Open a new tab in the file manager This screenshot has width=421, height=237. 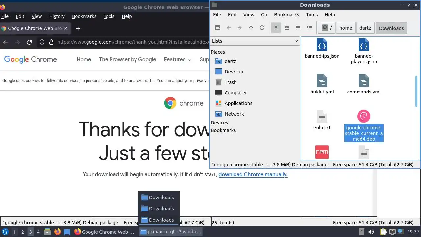pyautogui.click(x=217, y=28)
